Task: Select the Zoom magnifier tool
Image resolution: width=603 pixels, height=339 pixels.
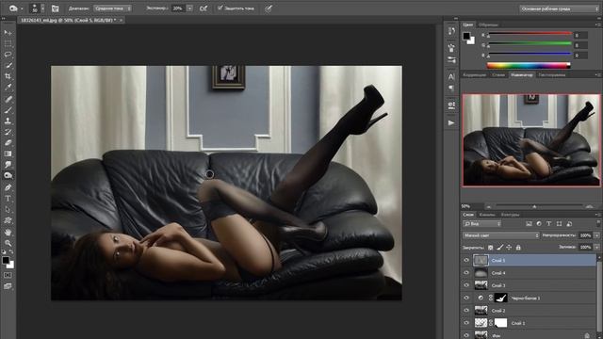Action: pyautogui.click(x=8, y=243)
